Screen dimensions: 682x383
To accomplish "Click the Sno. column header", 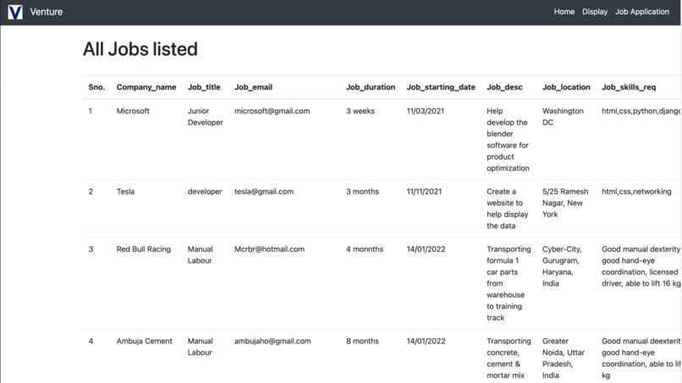I will [x=96, y=87].
